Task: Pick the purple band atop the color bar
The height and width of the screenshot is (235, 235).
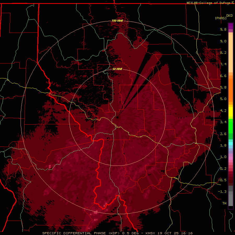Action: [231, 26]
